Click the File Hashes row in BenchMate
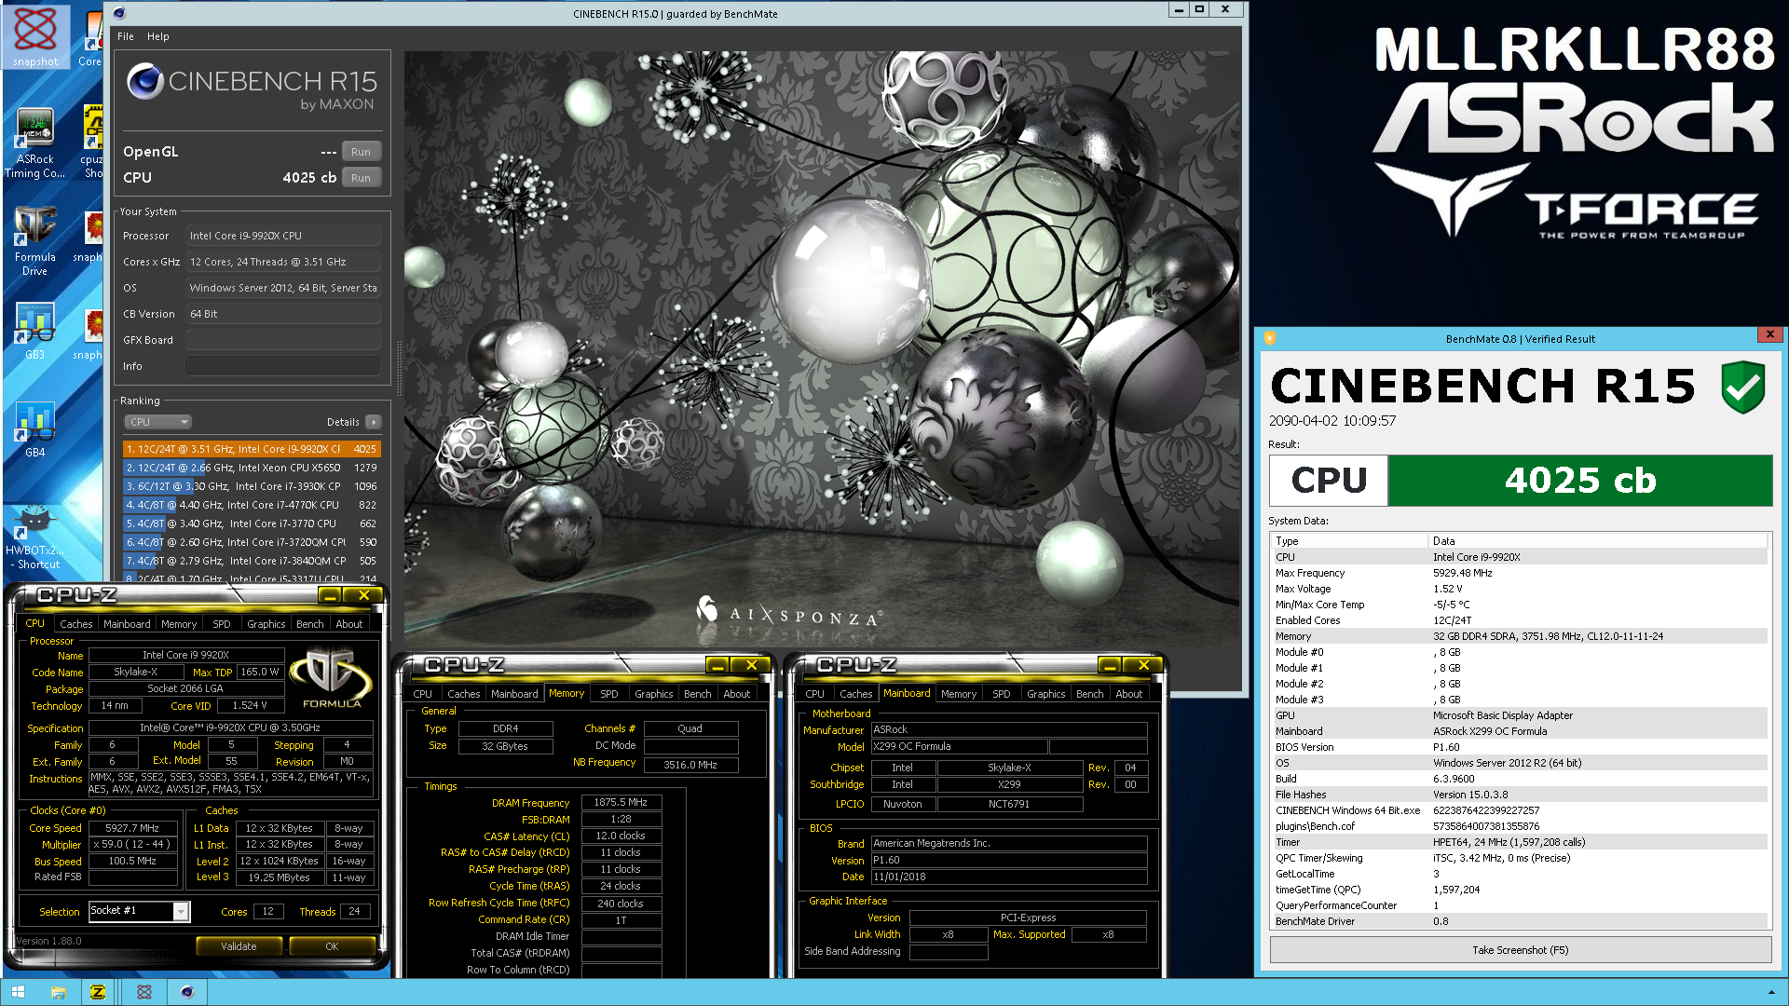 tap(1520, 795)
